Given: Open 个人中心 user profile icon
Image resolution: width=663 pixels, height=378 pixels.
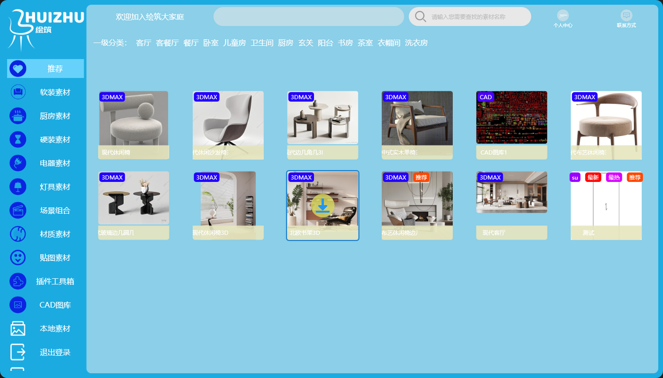Looking at the screenshot, I should click(563, 16).
